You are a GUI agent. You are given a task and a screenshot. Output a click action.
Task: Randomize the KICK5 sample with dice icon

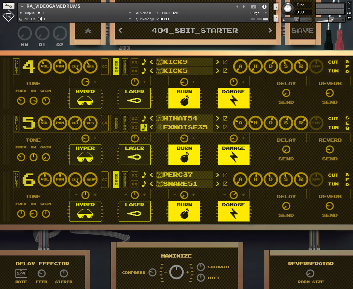[x=225, y=71]
